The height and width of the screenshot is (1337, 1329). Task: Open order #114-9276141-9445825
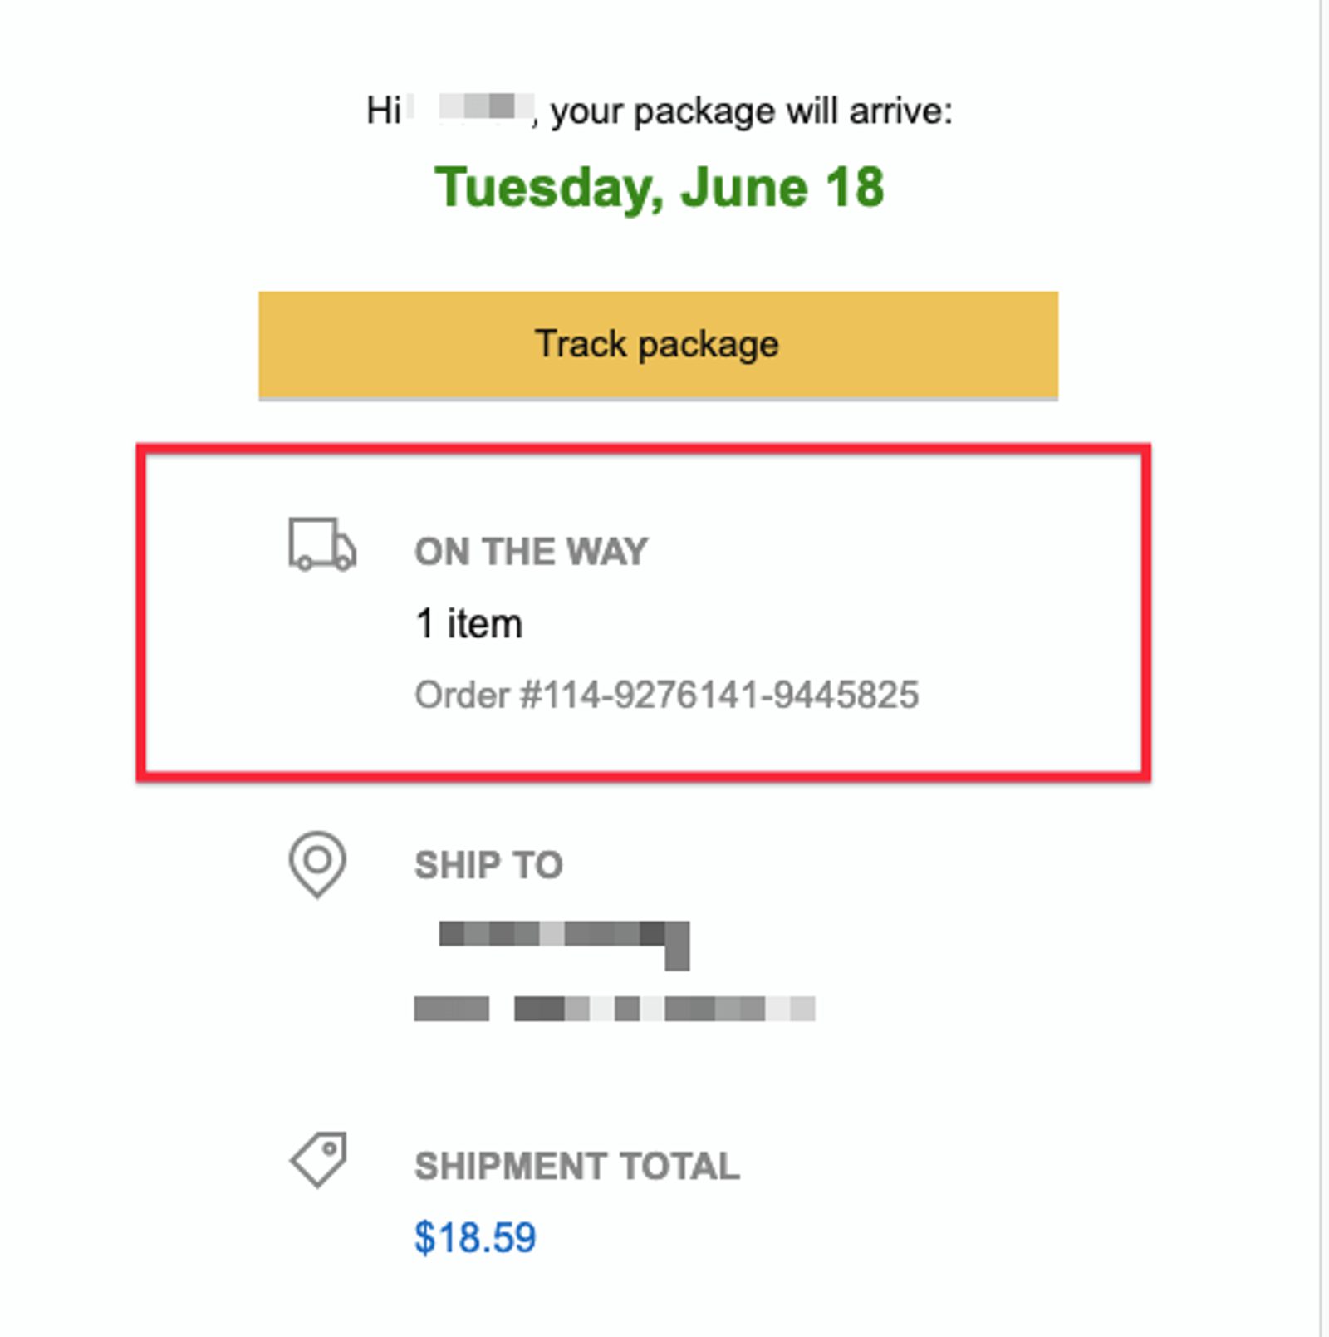tap(666, 694)
